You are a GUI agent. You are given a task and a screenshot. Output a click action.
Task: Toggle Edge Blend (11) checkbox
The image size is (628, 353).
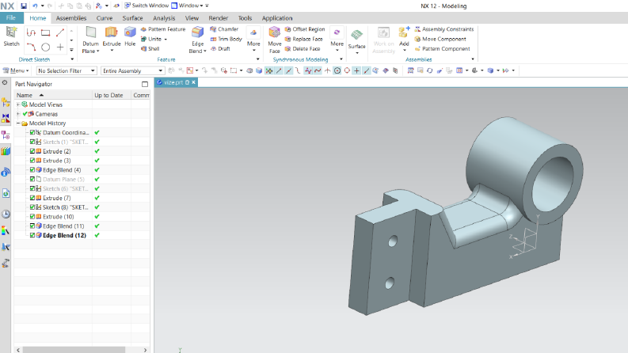[32, 226]
